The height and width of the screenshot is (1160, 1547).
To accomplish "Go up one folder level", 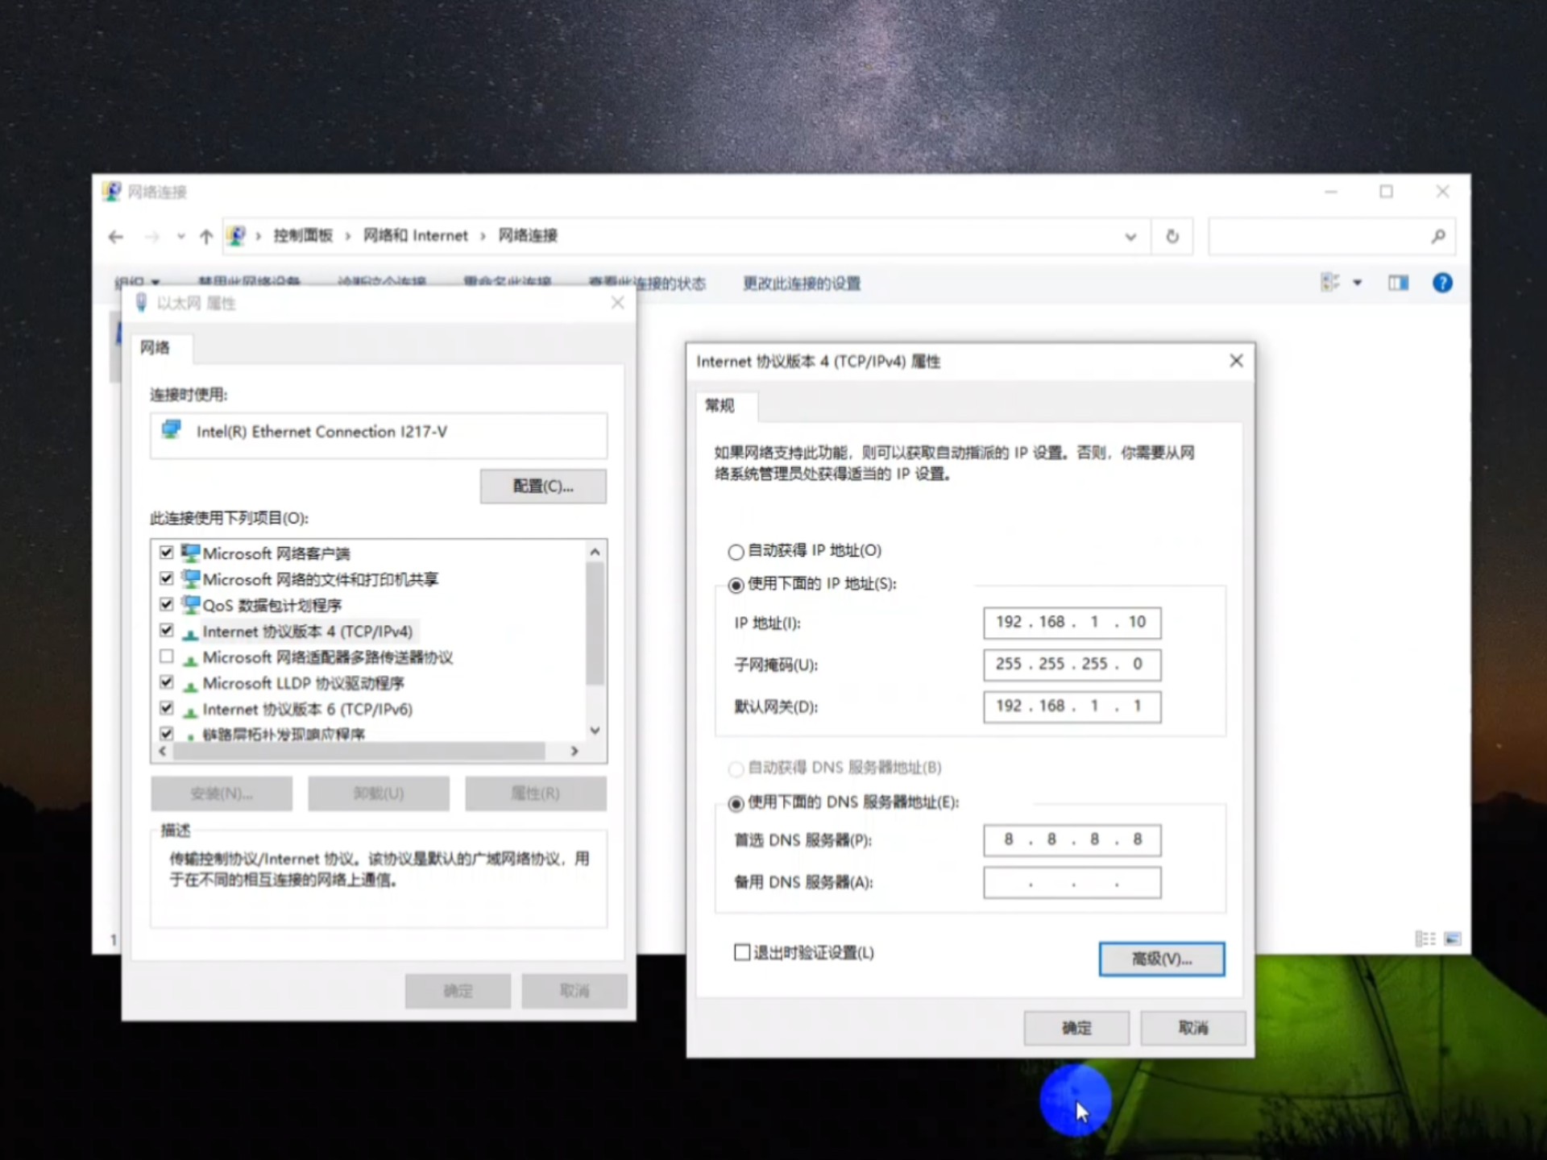I will pos(206,236).
